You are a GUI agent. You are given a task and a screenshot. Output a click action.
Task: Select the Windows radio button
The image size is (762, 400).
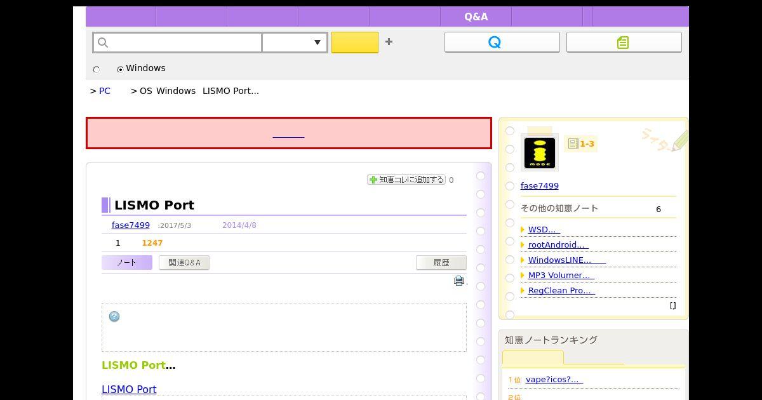[x=120, y=69]
